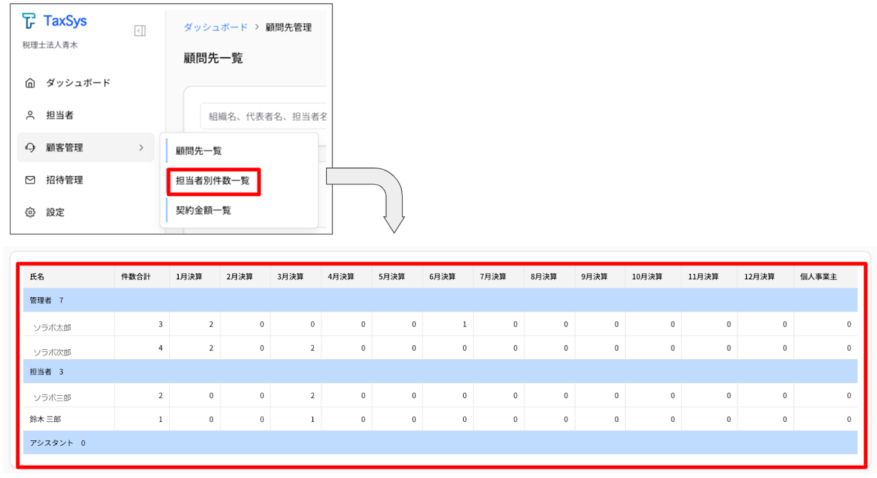Click the dashboard home icon
The image size is (877, 478).
click(29, 83)
